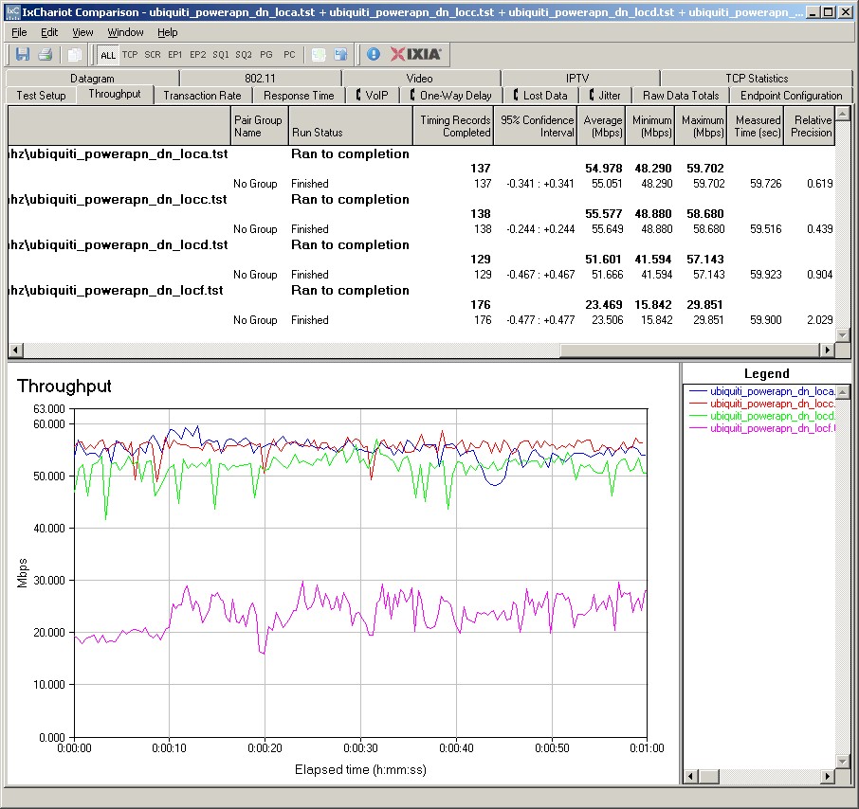Click the results table scroll-up arrow
The height and width of the screenshot is (809, 859).
pos(843,114)
